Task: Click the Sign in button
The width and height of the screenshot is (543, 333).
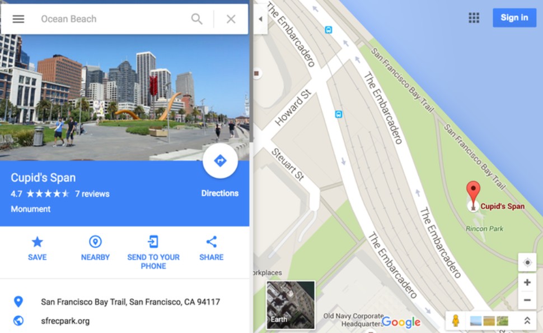Action: 514,18
